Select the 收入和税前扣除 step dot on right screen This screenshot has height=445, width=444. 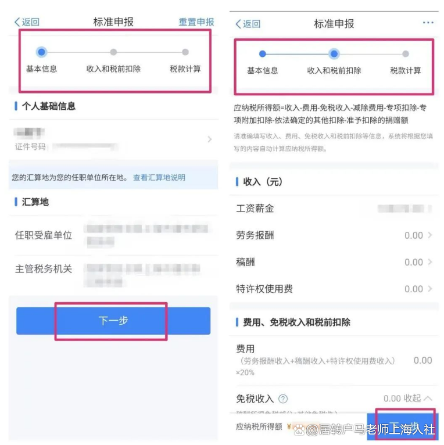(334, 53)
